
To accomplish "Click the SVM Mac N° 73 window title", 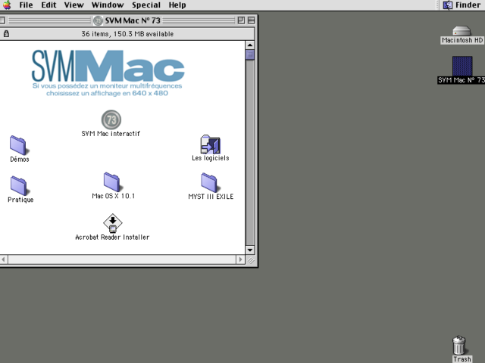I will [x=133, y=20].
